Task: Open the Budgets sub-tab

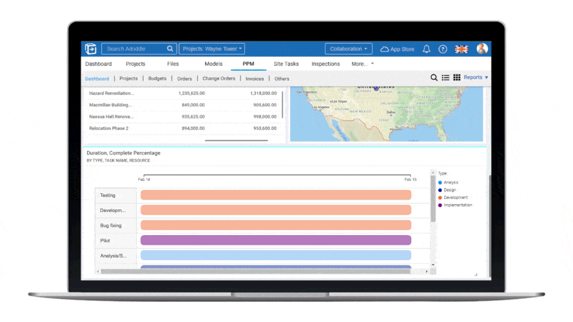Action: click(x=157, y=79)
